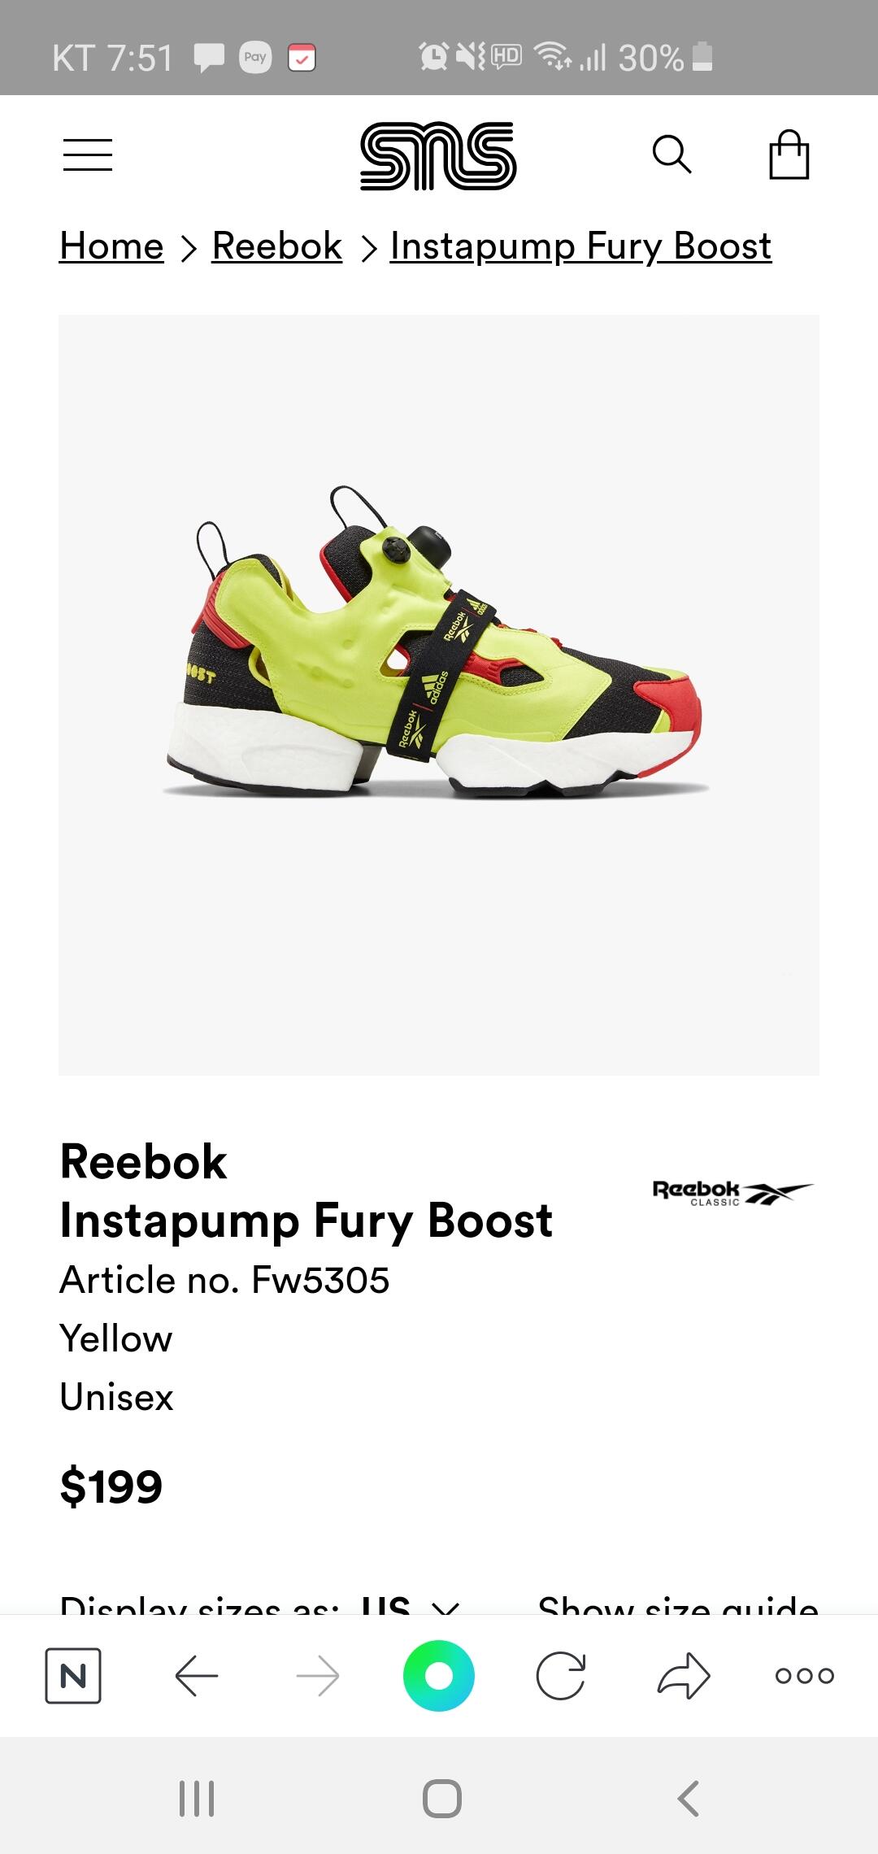The image size is (878, 1854).
Task: Open browser three-dot more menu
Action: pyautogui.click(x=805, y=1676)
